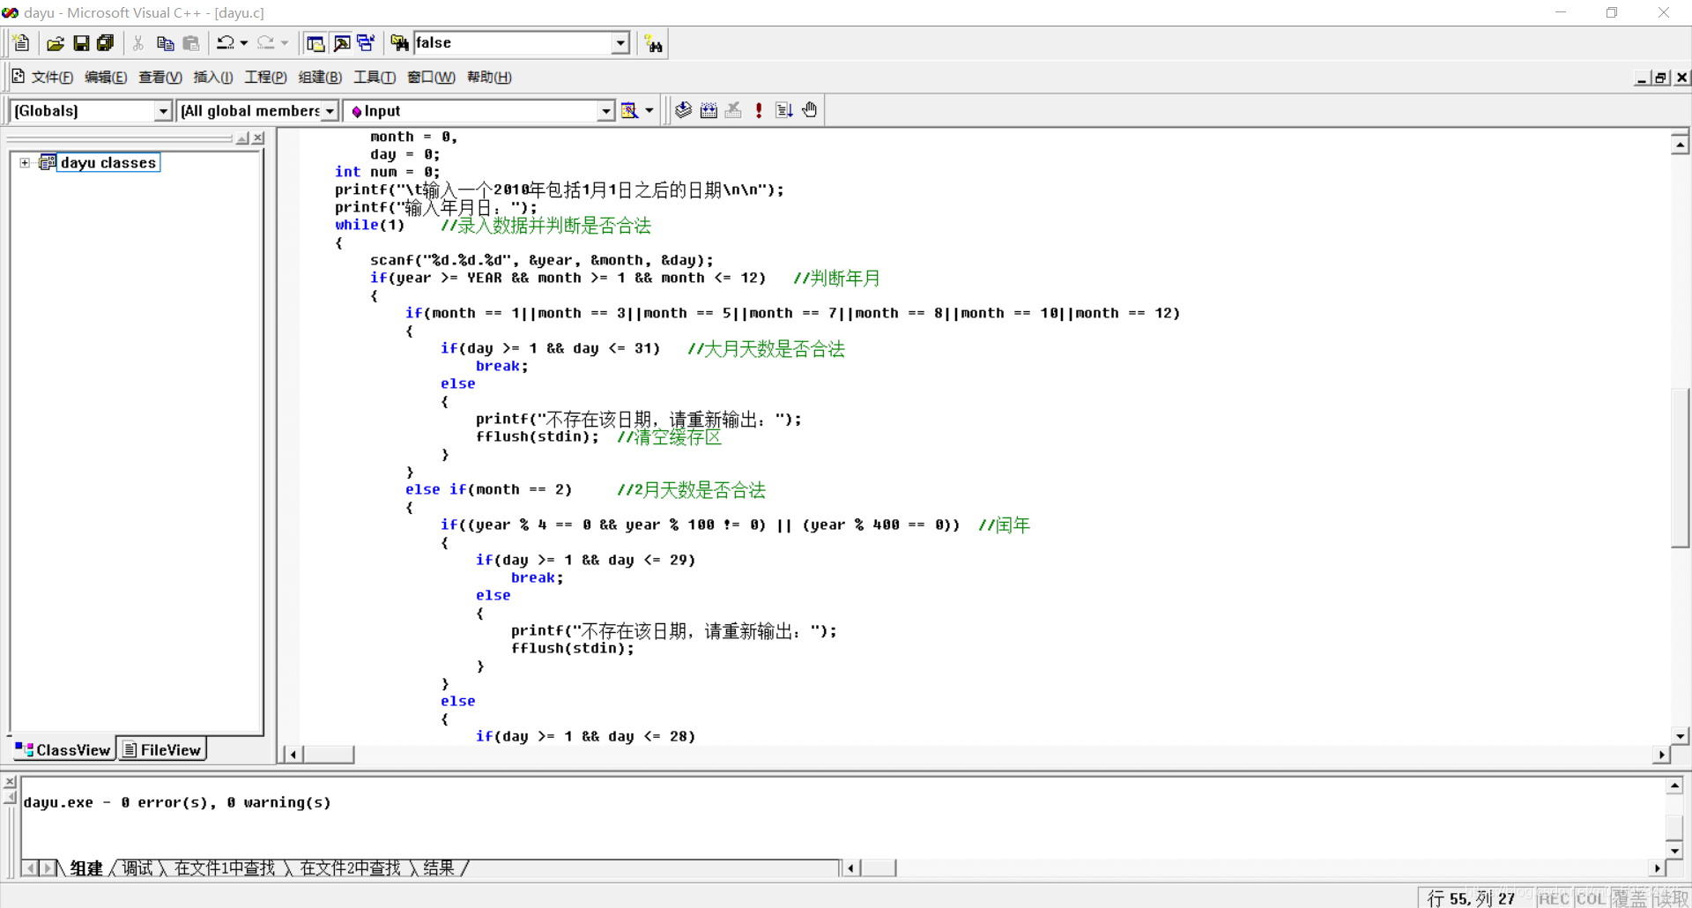This screenshot has width=1692, height=908.
Task: Insert breakpoint with the hand icon
Action: pos(810,110)
